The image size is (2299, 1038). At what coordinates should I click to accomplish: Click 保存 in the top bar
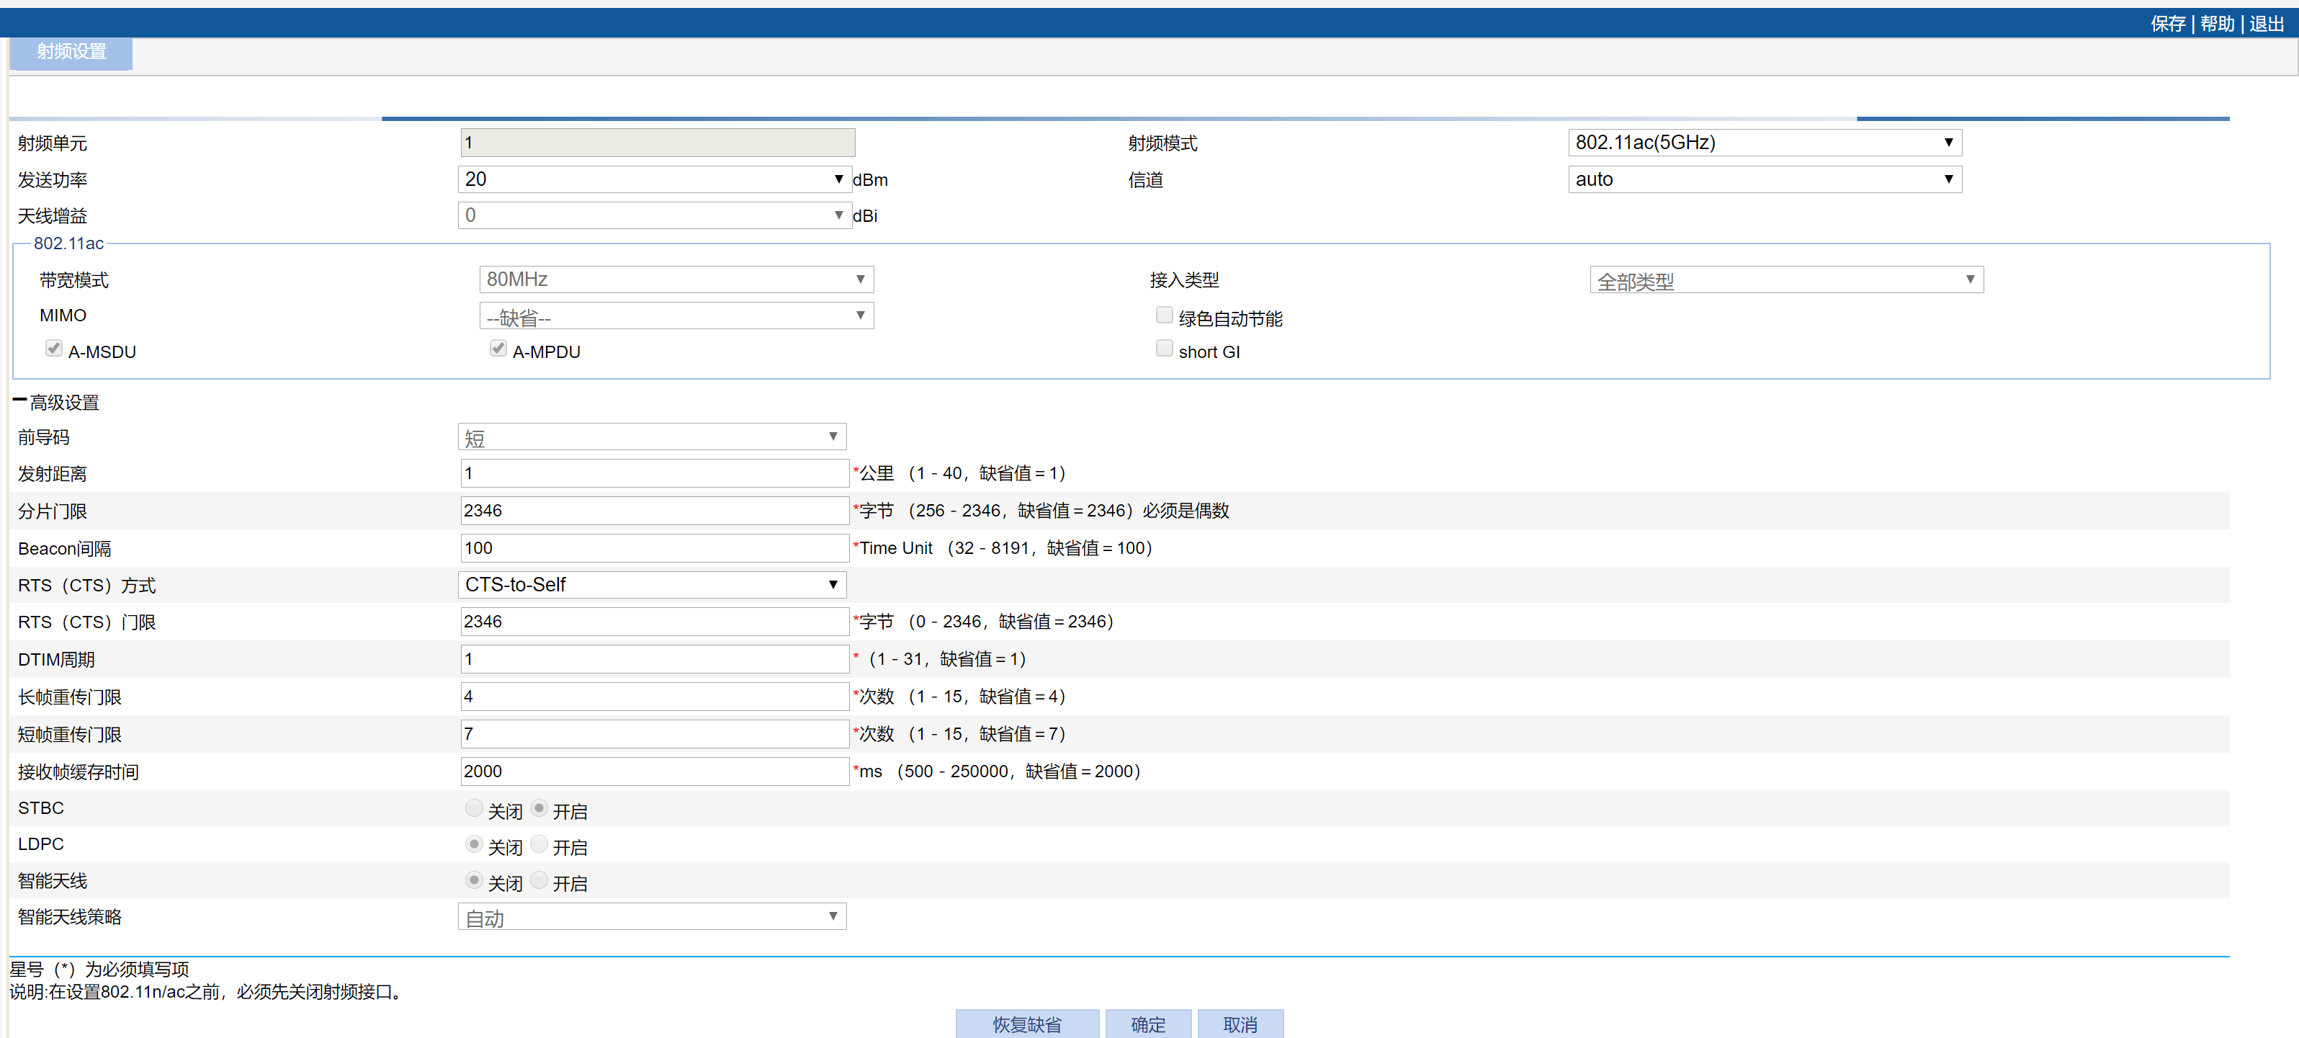[2167, 24]
